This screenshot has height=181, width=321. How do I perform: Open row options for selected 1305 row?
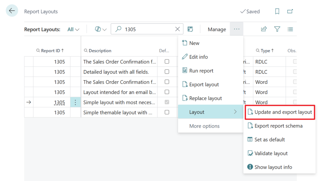tap(75, 102)
